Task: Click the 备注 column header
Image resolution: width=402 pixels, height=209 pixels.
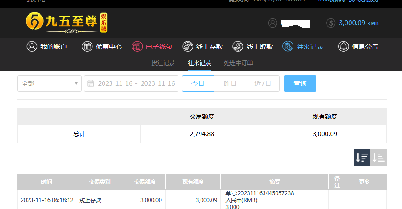Action: [x=338, y=181]
